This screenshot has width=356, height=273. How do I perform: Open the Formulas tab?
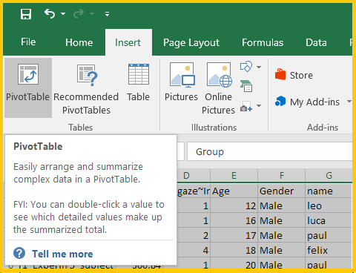pyautogui.click(x=263, y=42)
